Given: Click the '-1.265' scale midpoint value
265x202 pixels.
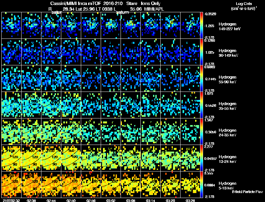Looking at the screenshot, I should point(209,26).
